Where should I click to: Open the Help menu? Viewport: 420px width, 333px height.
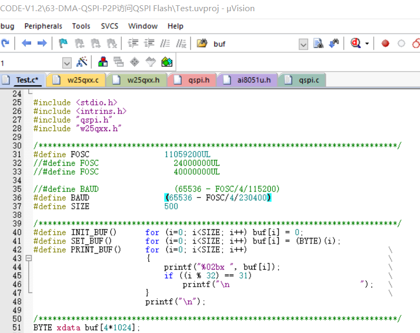(x=175, y=26)
